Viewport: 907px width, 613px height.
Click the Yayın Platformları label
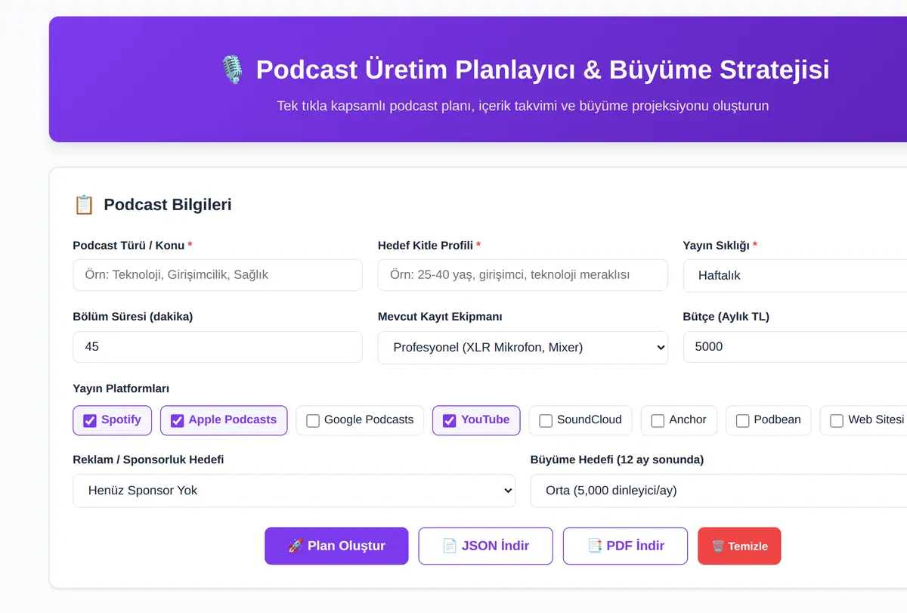(121, 389)
